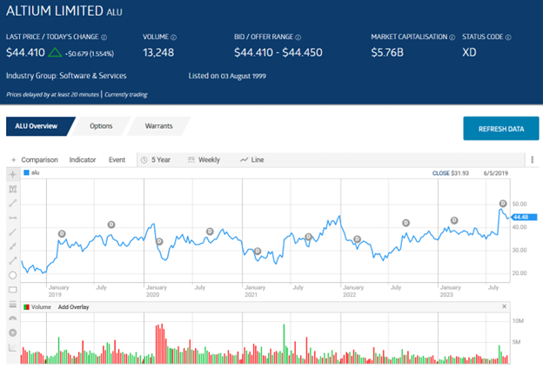Click the bid/offer value $44.410 - $44.450
Image resolution: width=543 pixels, height=369 pixels.
pyautogui.click(x=278, y=53)
